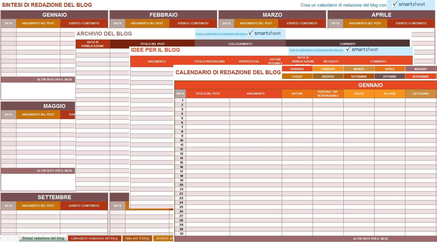Open the Sintesi redazione del blog sheet tab
437x242 pixels.
point(43,238)
